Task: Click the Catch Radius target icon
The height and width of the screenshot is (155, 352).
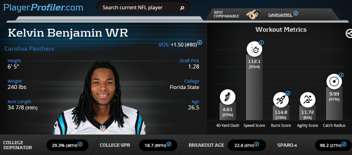Action: point(334,81)
